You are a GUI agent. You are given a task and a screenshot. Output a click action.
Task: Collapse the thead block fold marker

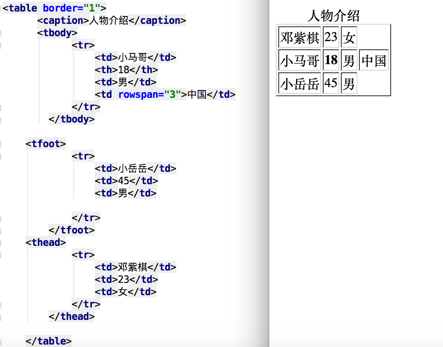click(x=1, y=243)
